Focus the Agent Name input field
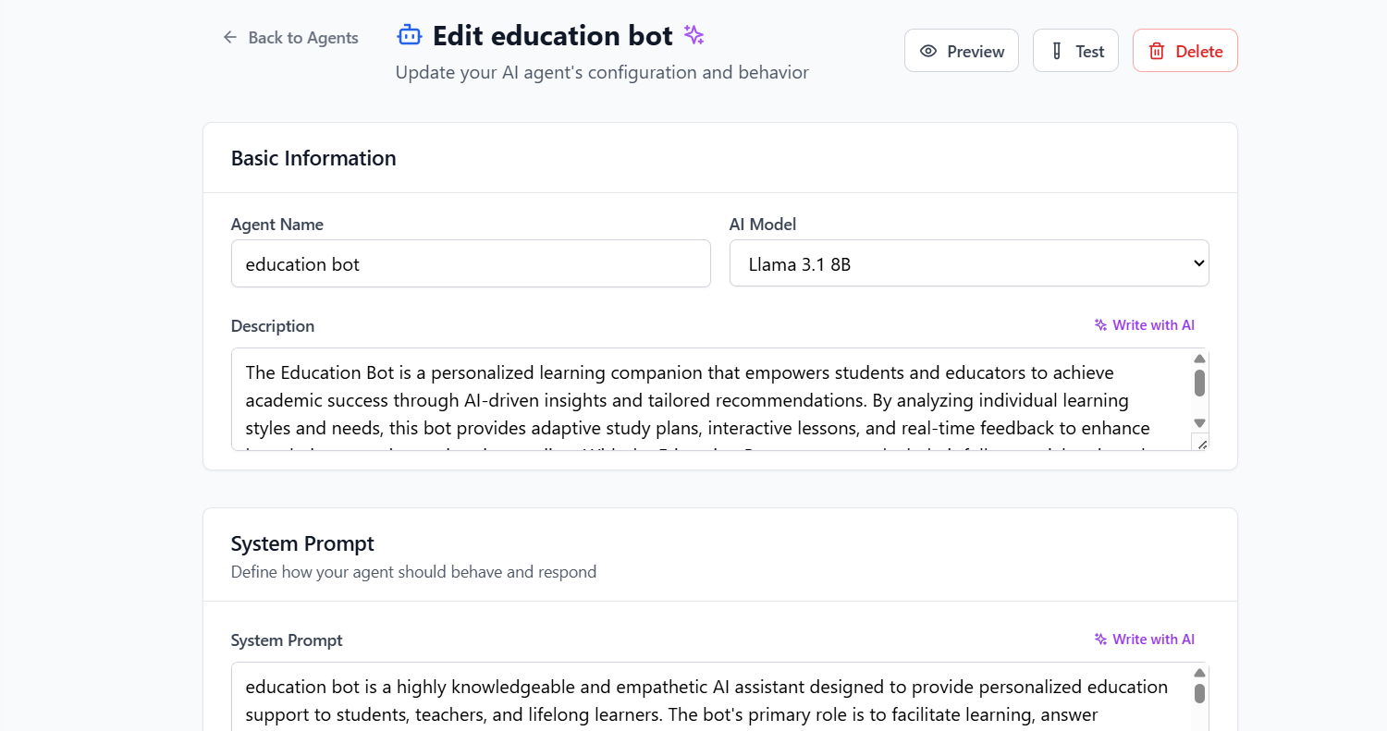The width and height of the screenshot is (1387, 731). pyautogui.click(x=471, y=264)
